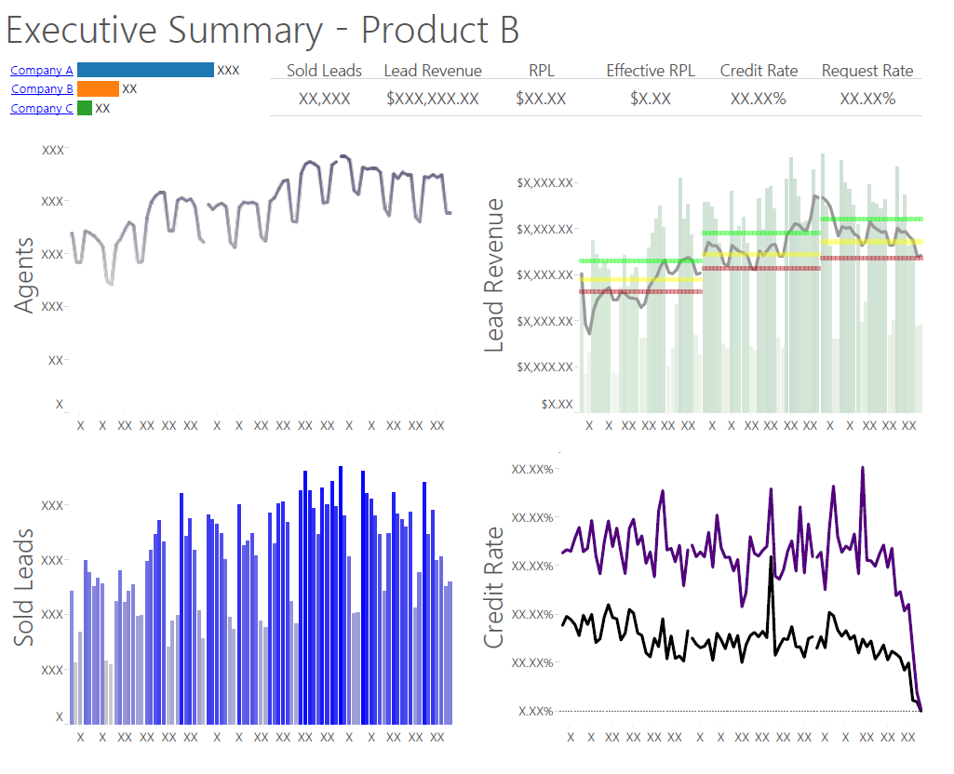
Task: Click the Sold Leads vertical axis title
Action: point(24,587)
